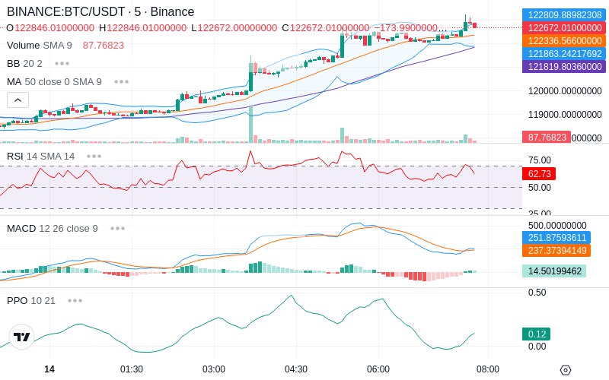Image resolution: width=609 pixels, height=380 pixels.
Task: Click the RSI 50.00 axis label
Action: 540,188
